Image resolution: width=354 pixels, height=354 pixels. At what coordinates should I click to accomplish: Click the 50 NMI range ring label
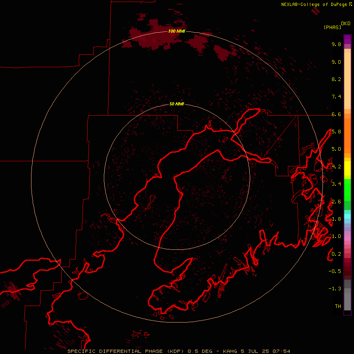(x=177, y=104)
